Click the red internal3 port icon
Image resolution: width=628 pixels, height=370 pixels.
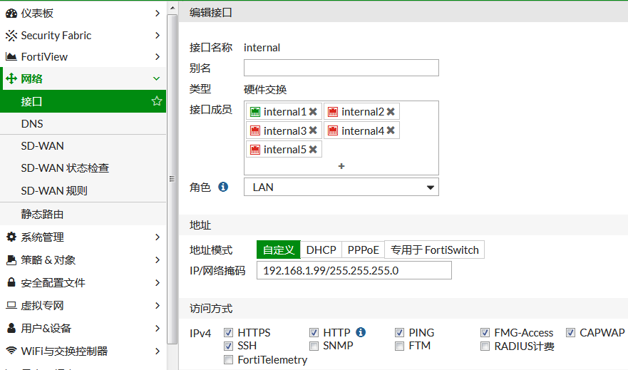coord(255,130)
